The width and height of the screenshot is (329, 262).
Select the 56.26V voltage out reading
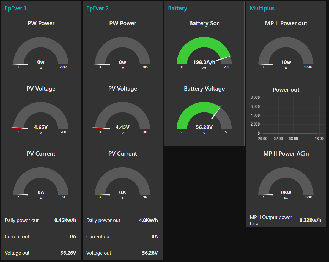[68, 253]
